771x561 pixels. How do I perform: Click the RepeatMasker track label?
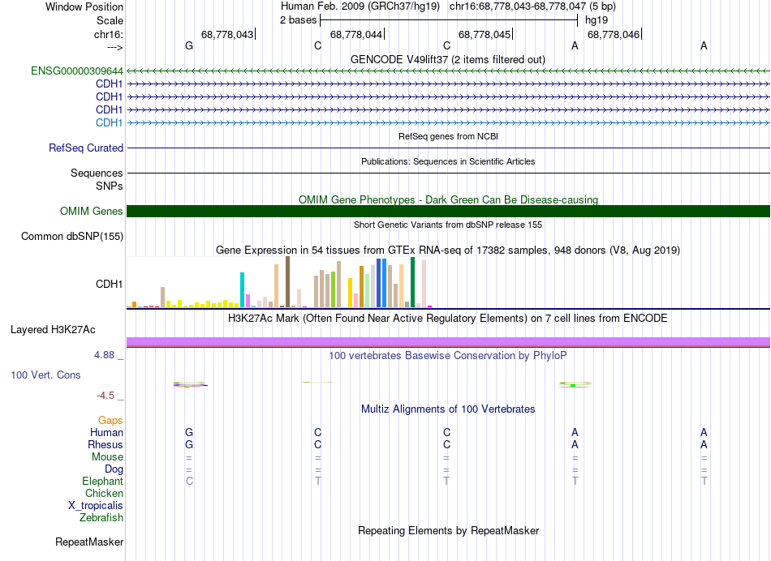(x=89, y=542)
